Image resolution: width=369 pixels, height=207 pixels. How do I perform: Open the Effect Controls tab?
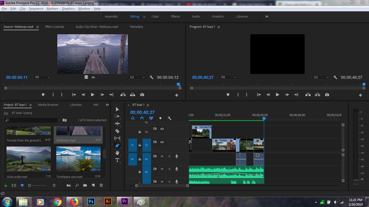(55, 27)
